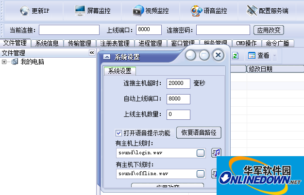Start 语音监控 voice monitoring
Screen dimensions: 304x195
(x=209, y=11)
